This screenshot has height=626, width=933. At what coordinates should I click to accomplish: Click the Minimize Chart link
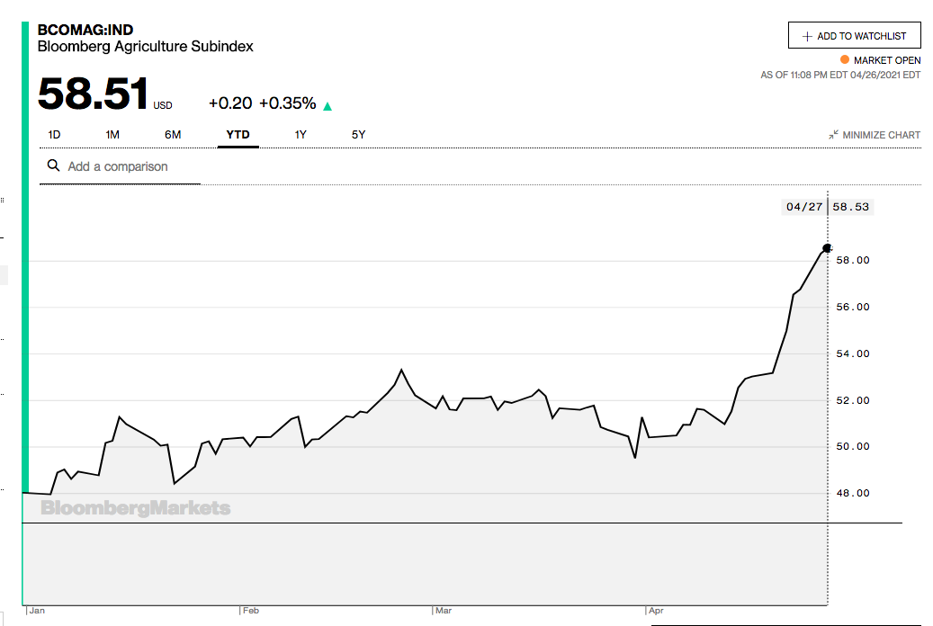(x=875, y=135)
